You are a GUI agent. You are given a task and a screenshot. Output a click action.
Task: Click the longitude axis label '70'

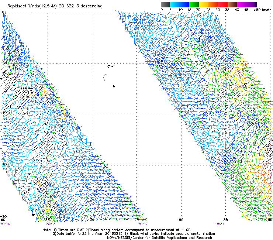pyautogui.click(x=92, y=220)
